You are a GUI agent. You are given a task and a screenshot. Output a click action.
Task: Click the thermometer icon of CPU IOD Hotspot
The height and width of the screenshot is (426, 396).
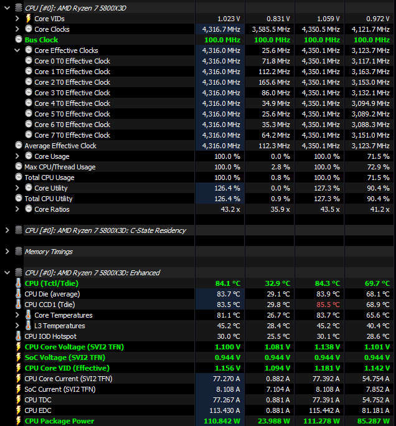(18, 336)
